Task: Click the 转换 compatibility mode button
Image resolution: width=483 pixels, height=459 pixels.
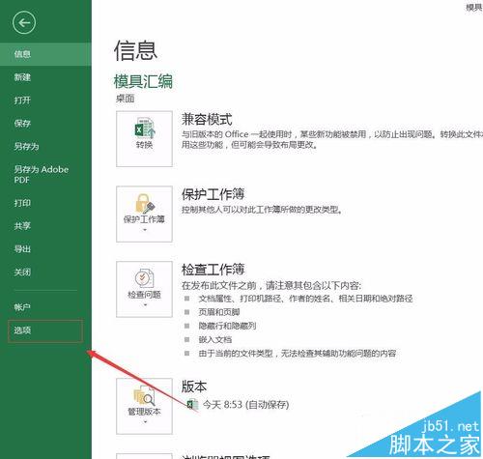Action: point(144,139)
